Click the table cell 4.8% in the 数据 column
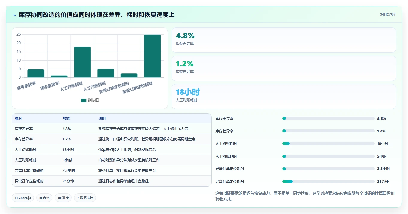408x214 pixels. tap(66, 129)
